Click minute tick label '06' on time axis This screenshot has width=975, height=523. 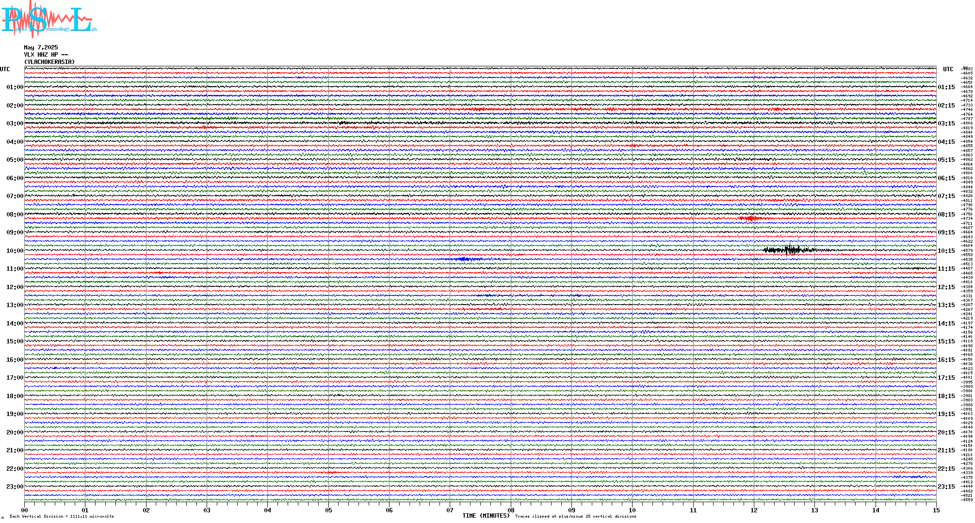coord(390,510)
